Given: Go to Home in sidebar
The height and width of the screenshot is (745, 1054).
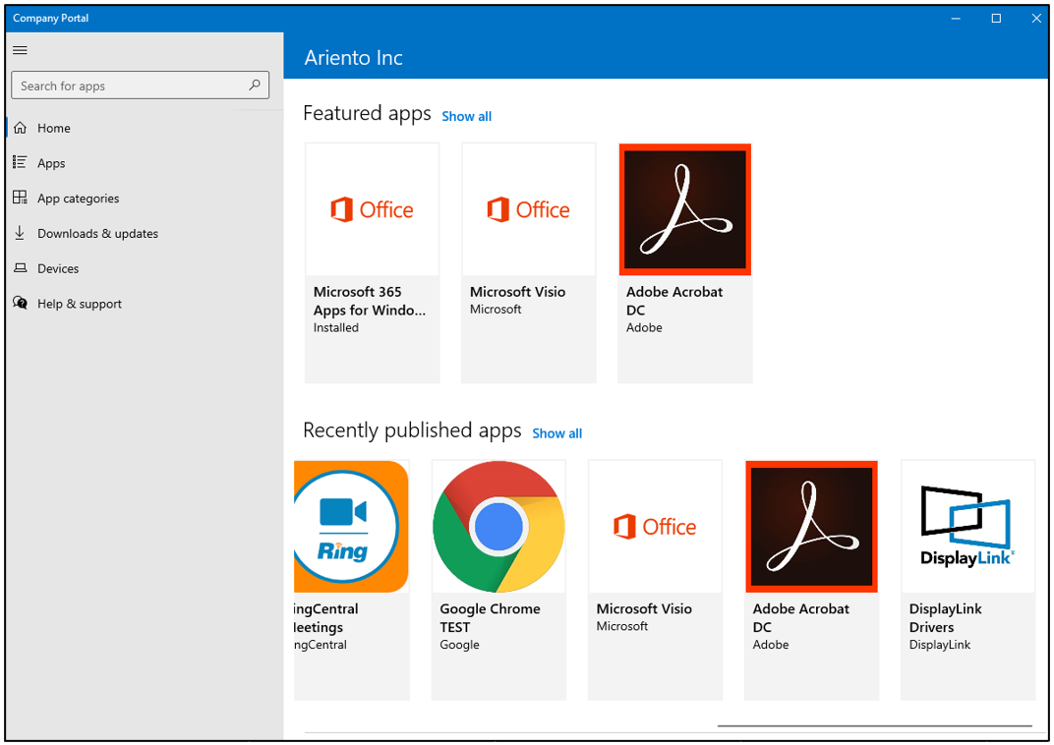Looking at the screenshot, I should [54, 128].
